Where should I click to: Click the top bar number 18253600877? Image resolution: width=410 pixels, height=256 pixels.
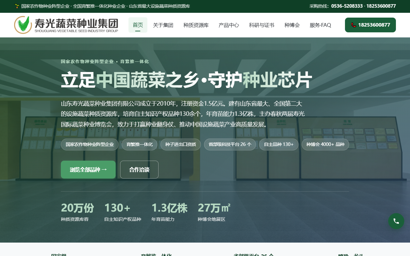click(381, 6)
